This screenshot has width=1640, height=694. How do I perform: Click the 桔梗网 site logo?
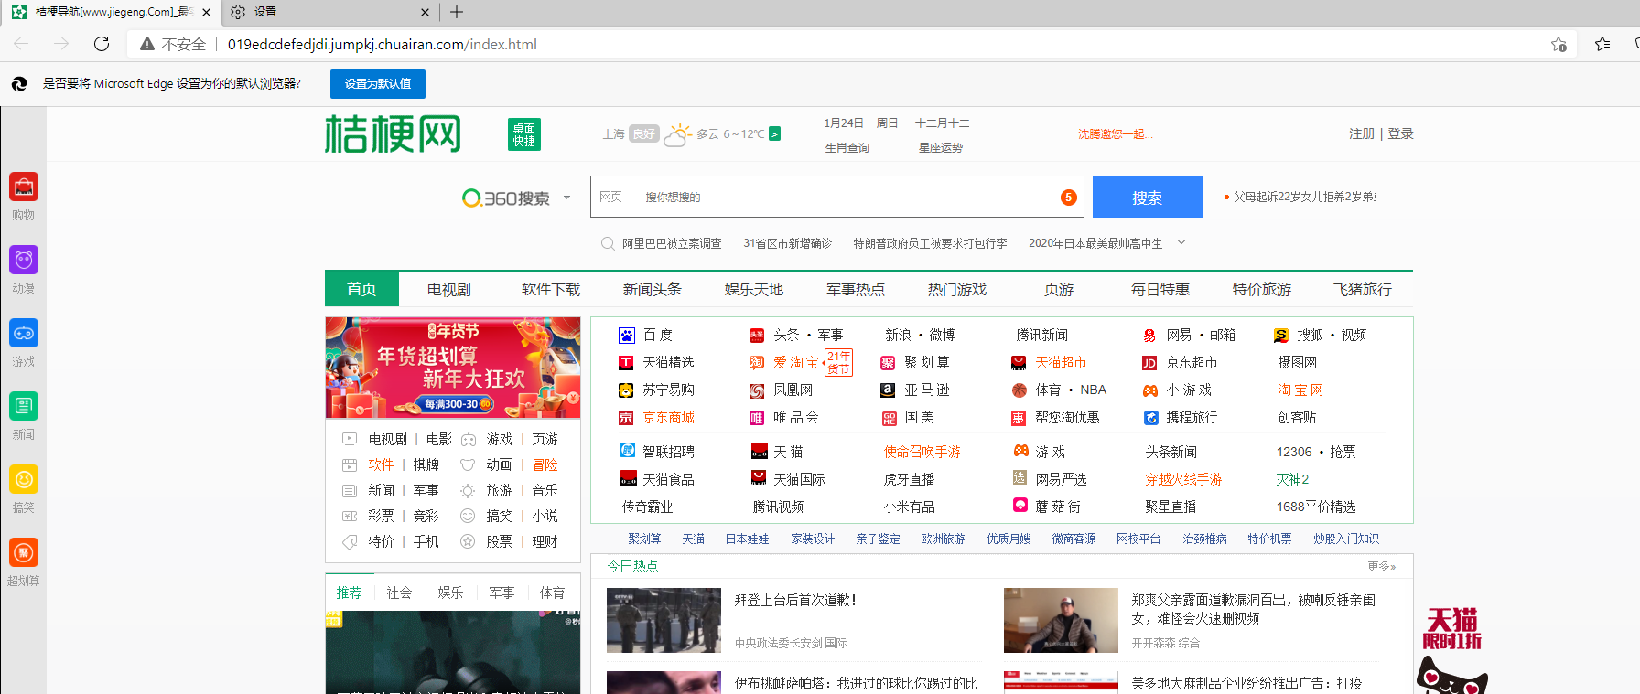(x=393, y=134)
